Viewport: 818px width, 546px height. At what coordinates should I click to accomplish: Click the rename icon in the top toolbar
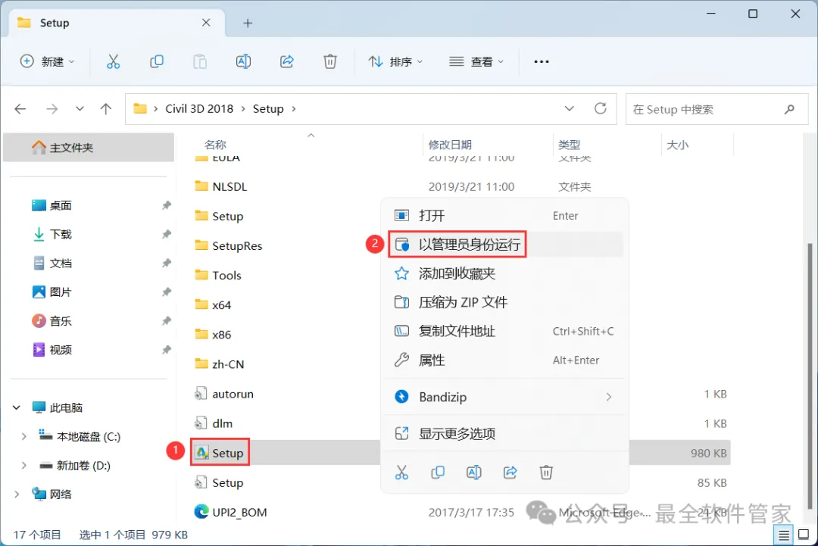[x=243, y=61]
